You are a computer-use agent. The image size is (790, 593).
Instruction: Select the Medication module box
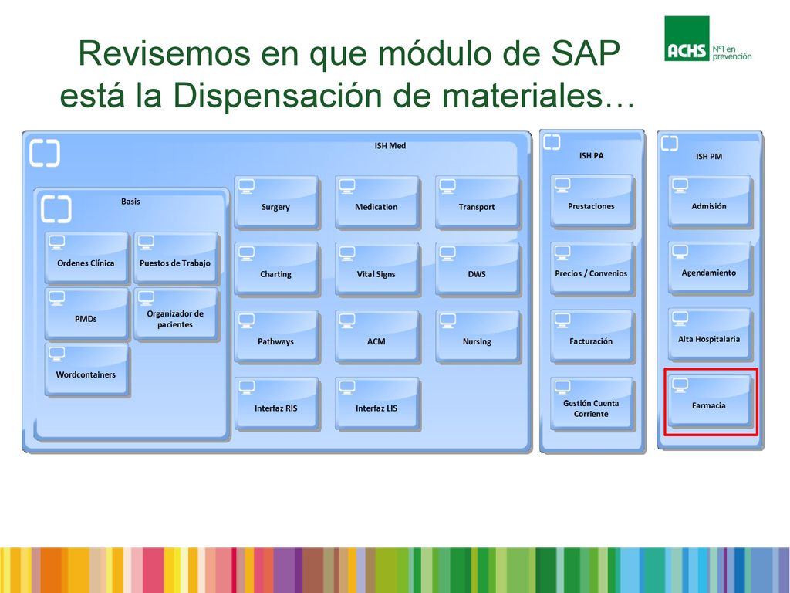tap(376, 202)
